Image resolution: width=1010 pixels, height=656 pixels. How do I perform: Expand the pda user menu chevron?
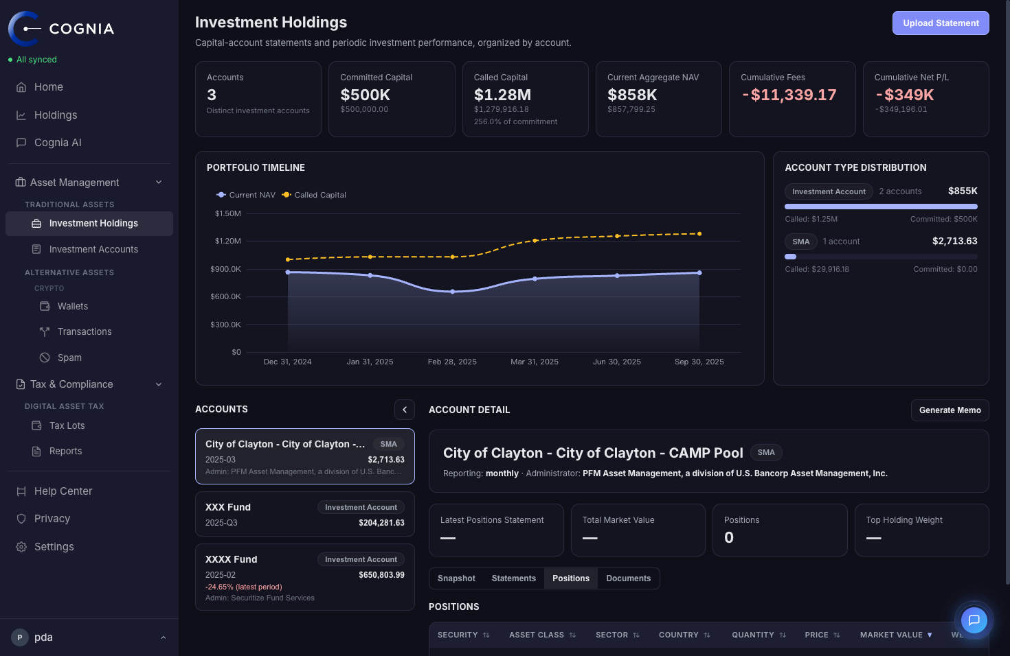coord(164,637)
